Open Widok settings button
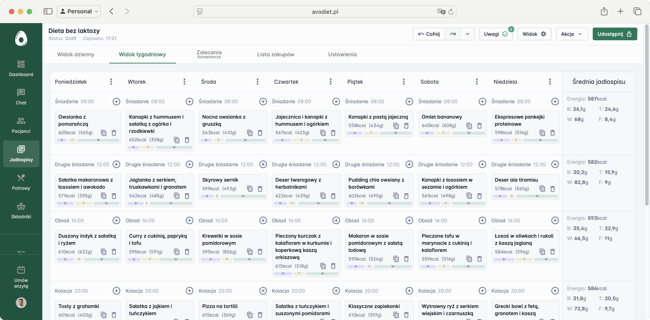This screenshot has width=650, height=320. pyautogui.click(x=534, y=34)
